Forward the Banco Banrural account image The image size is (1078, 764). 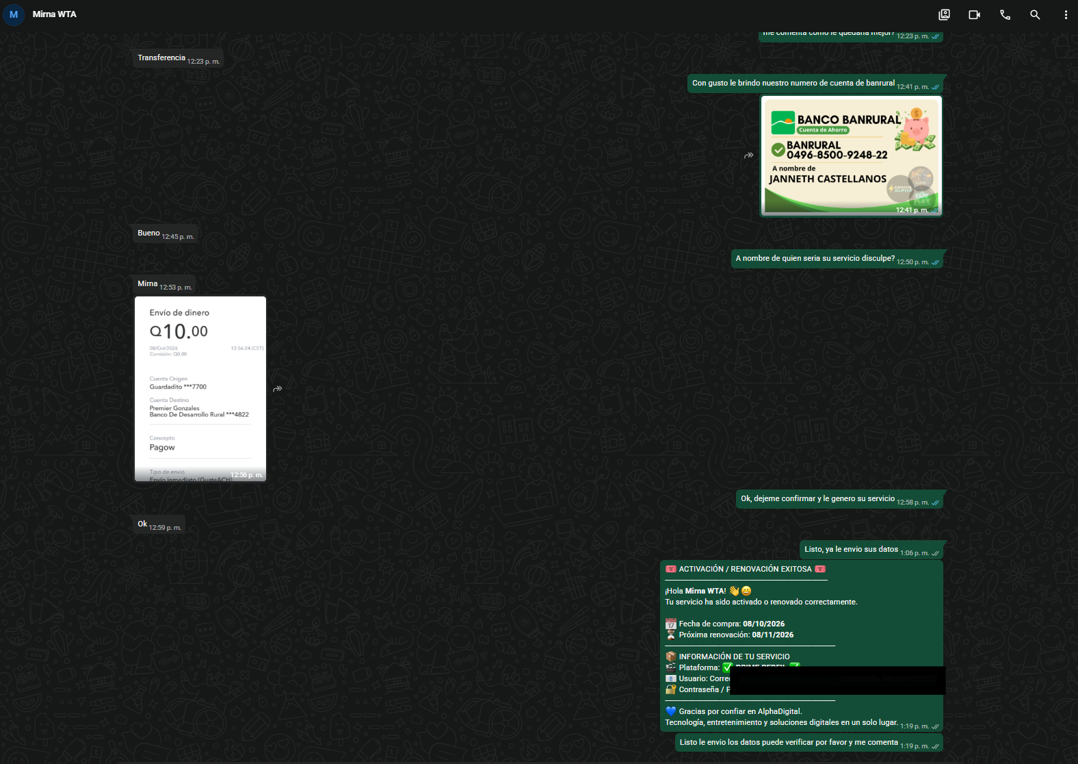(749, 155)
